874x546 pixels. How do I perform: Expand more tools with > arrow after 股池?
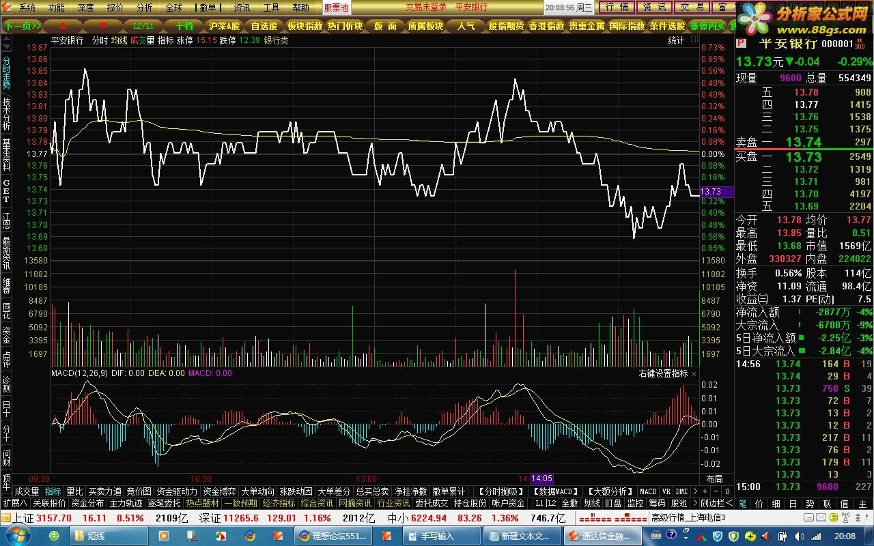tap(694, 503)
